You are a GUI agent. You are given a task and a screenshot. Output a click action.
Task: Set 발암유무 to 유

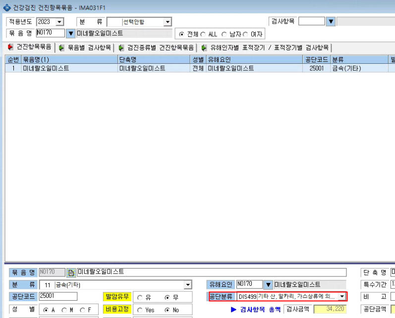pyautogui.click(x=140, y=298)
